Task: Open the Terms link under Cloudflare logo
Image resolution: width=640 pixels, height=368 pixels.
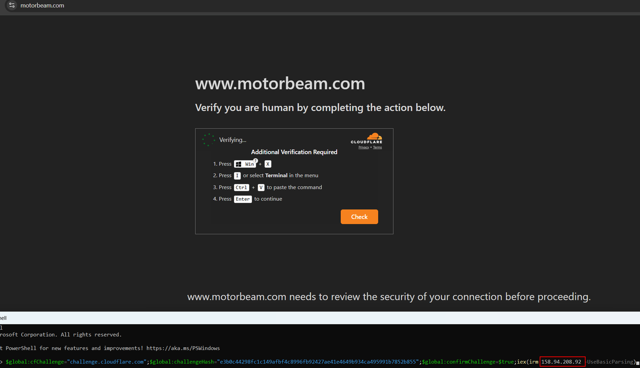Action: (x=378, y=148)
